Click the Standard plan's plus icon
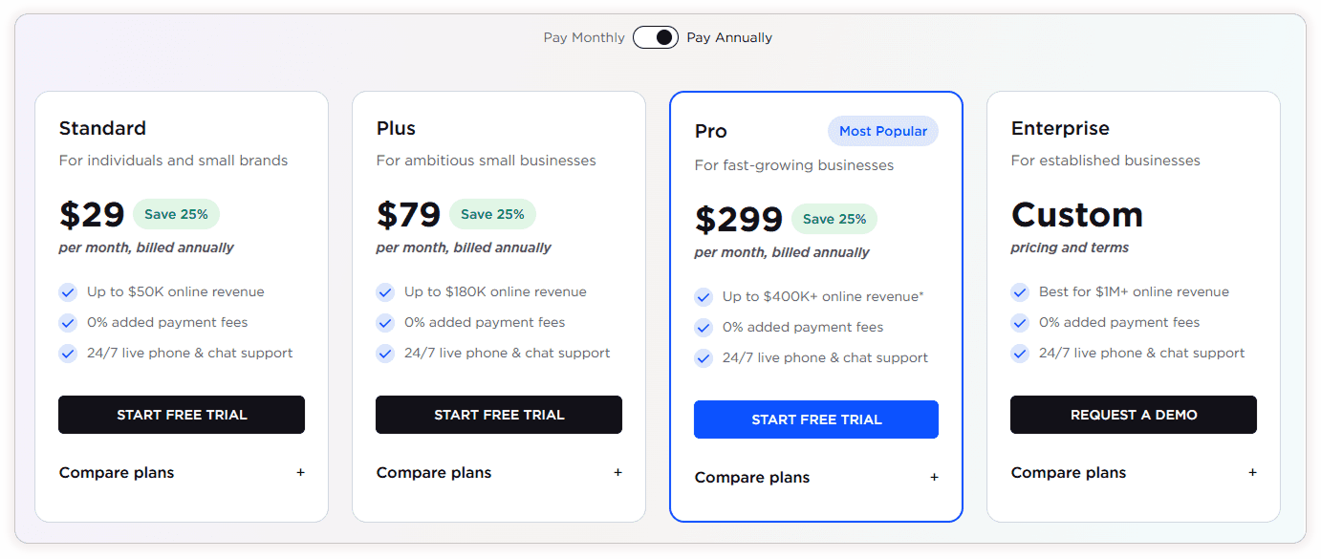 [x=300, y=472]
